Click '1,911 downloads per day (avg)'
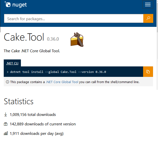158x147 pixels. [x=37, y=134]
